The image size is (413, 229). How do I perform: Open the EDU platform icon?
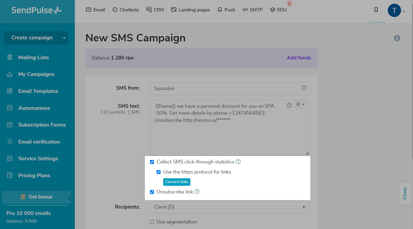tap(273, 10)
